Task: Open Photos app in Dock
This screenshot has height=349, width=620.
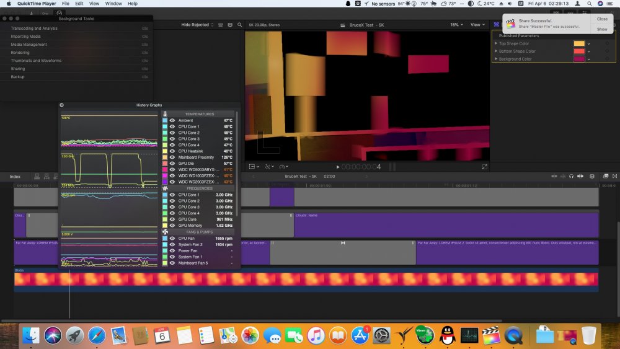Action: [x=250, y=335]
